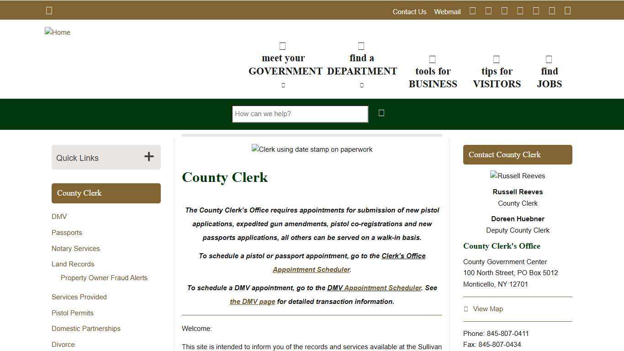Viewport: 624px width, 351px height.
Task: Click the first social media icon in header
Action: 472,11
